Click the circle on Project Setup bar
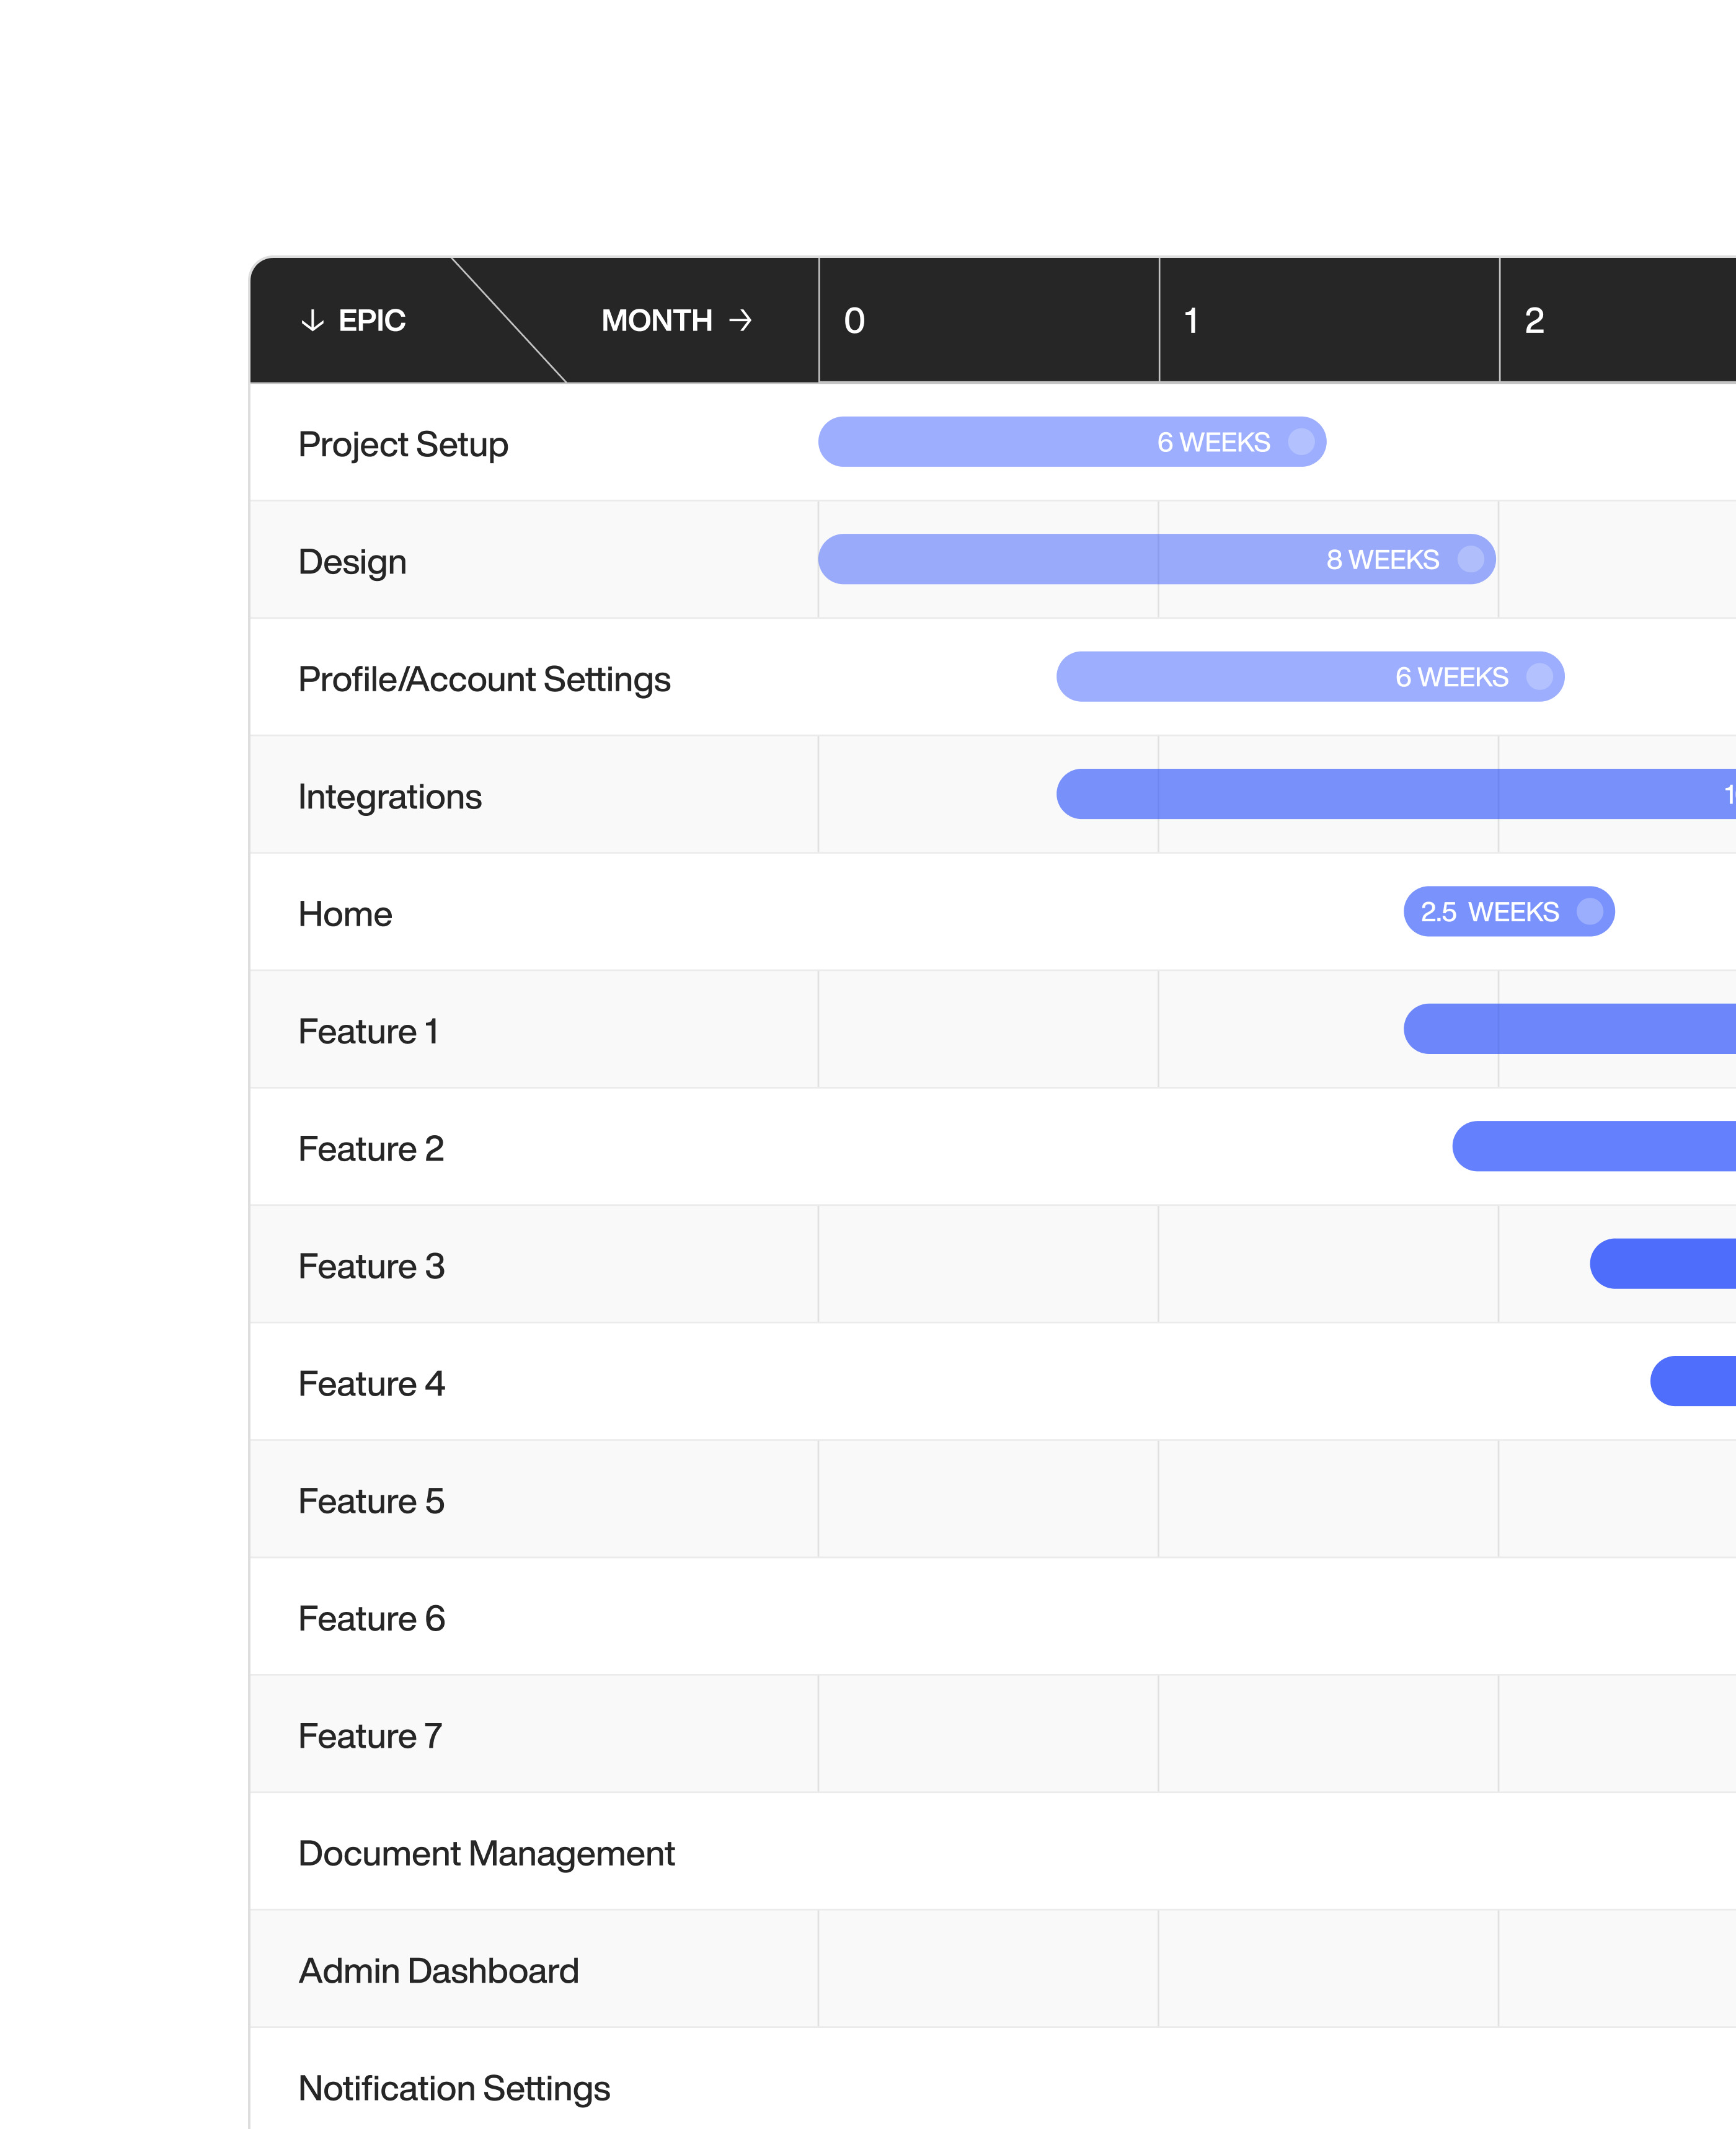Viewport: 1736px width, 2129px height. tap(1301, 442)
